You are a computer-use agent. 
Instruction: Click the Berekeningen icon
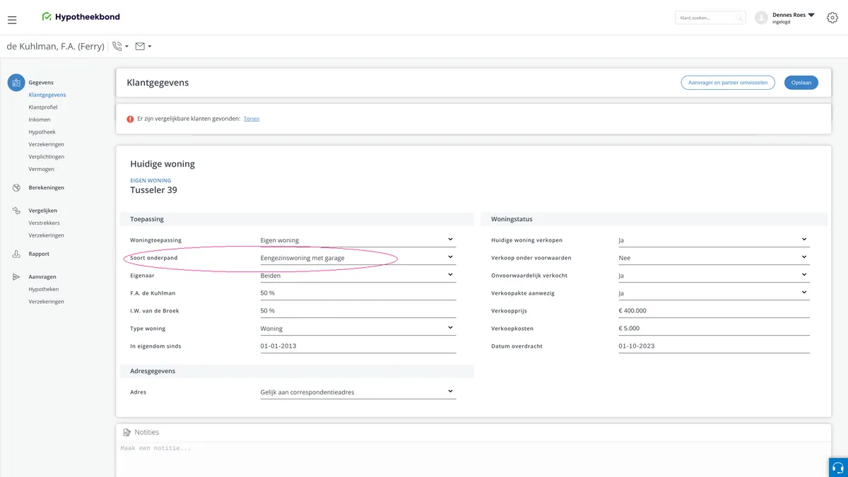pos(16,188)
